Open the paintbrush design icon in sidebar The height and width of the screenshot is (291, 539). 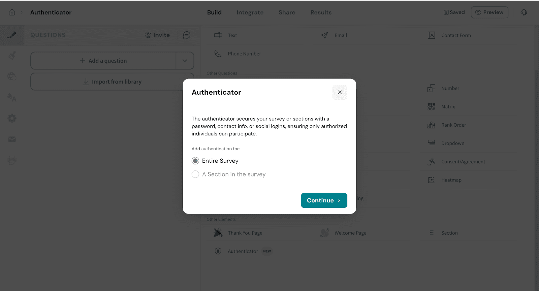[12, 55]
